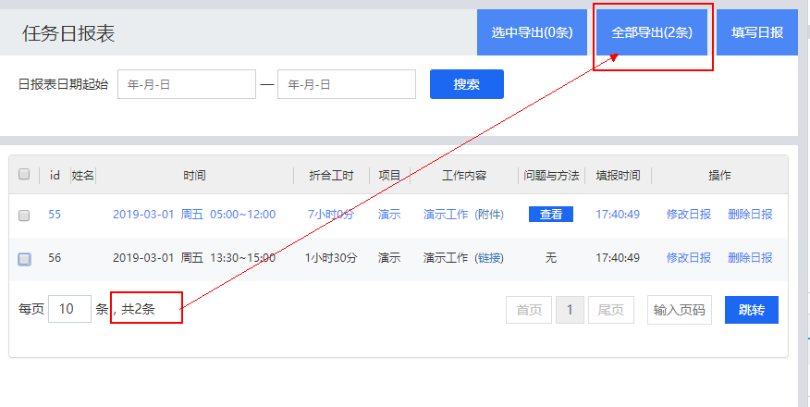Click 演示工作 content text in row 56
Image resolution: width=810 pixels, height=407 pixels.
446,258
